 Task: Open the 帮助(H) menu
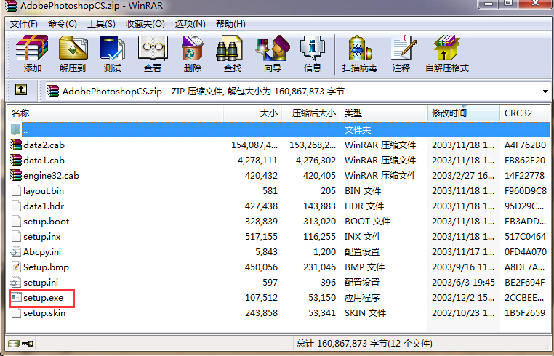tap(230, 24)
